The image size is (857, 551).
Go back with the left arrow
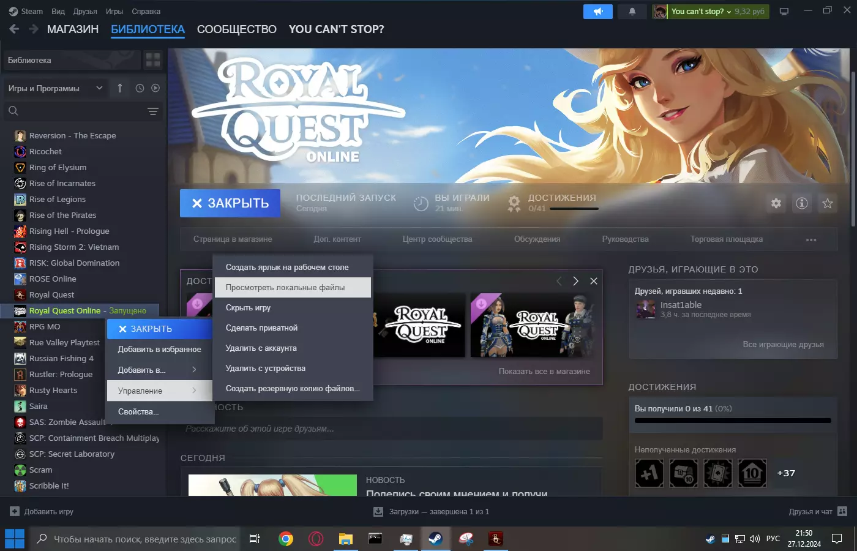coord(14,29)
